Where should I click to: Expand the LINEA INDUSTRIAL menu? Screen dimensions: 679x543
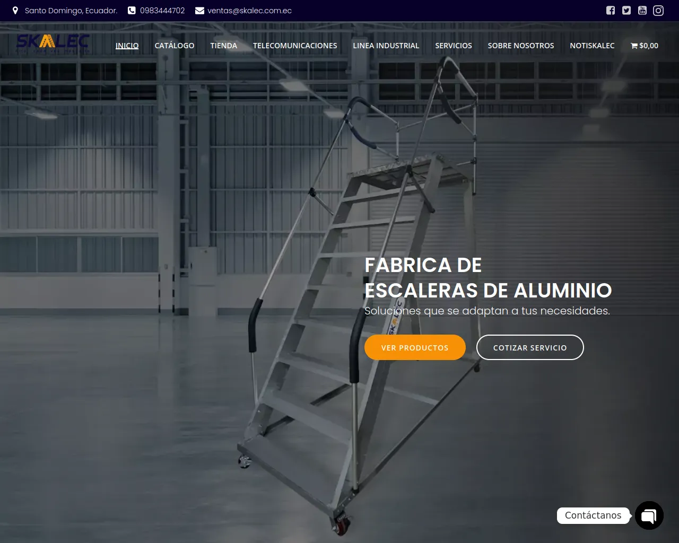tap(386, 46)
